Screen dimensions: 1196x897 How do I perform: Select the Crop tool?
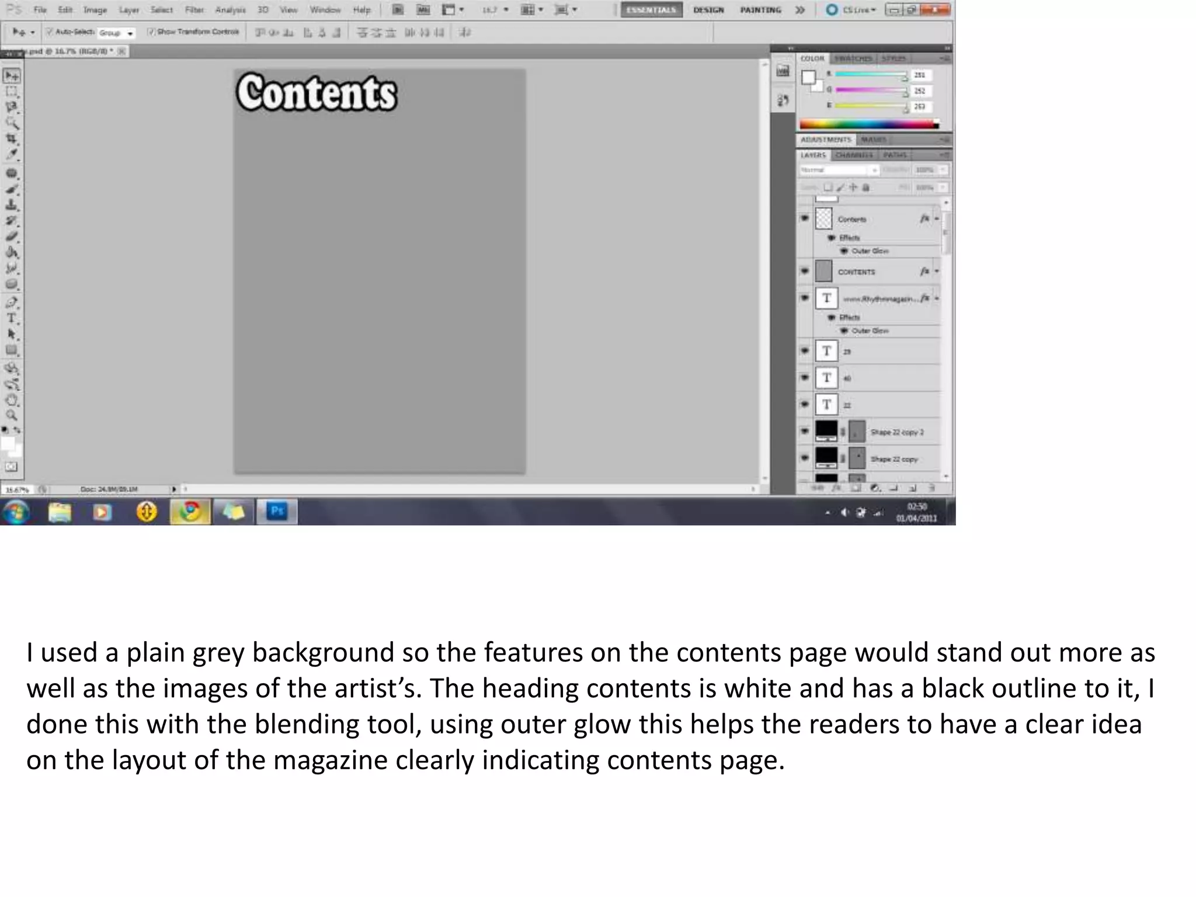point(12,139)
